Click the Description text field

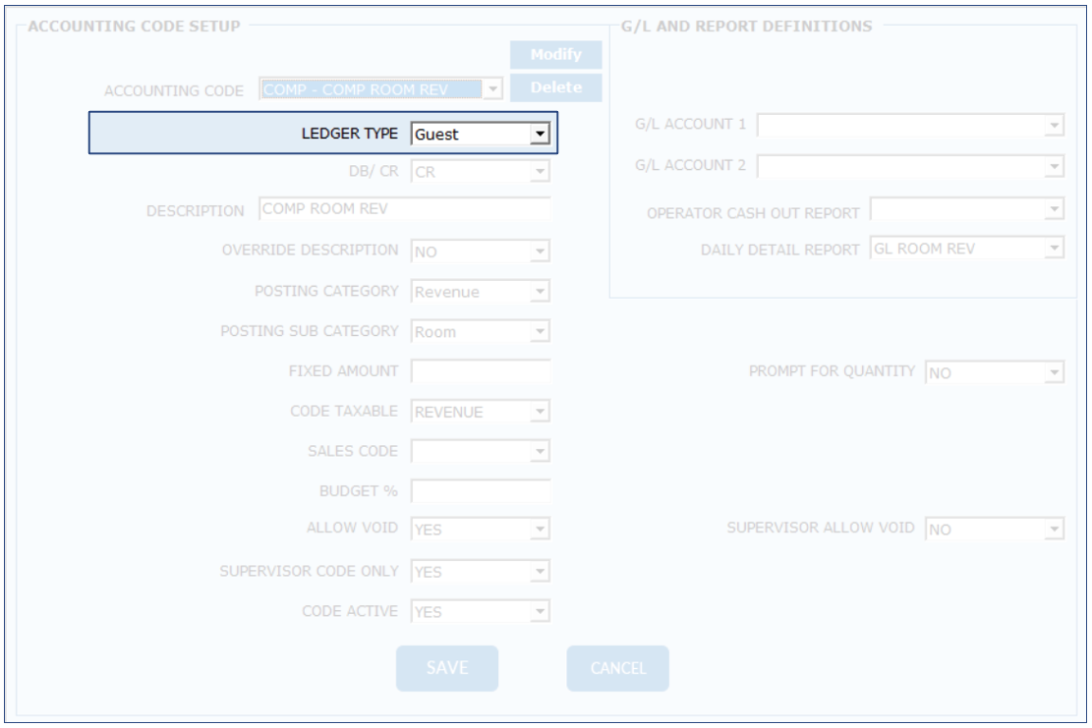(x=404, y=210)
